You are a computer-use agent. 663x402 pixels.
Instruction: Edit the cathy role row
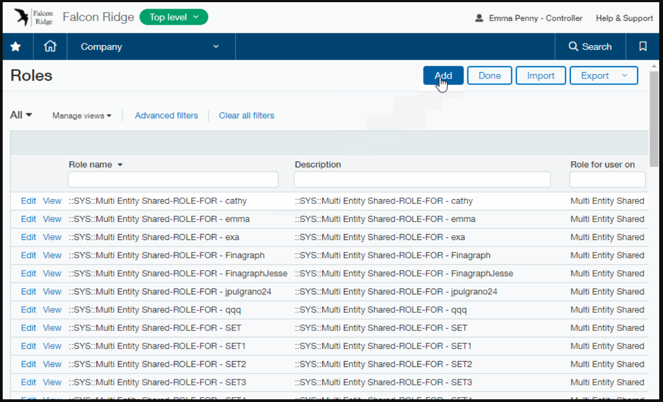pyautogui.click(x=28, y=201)
